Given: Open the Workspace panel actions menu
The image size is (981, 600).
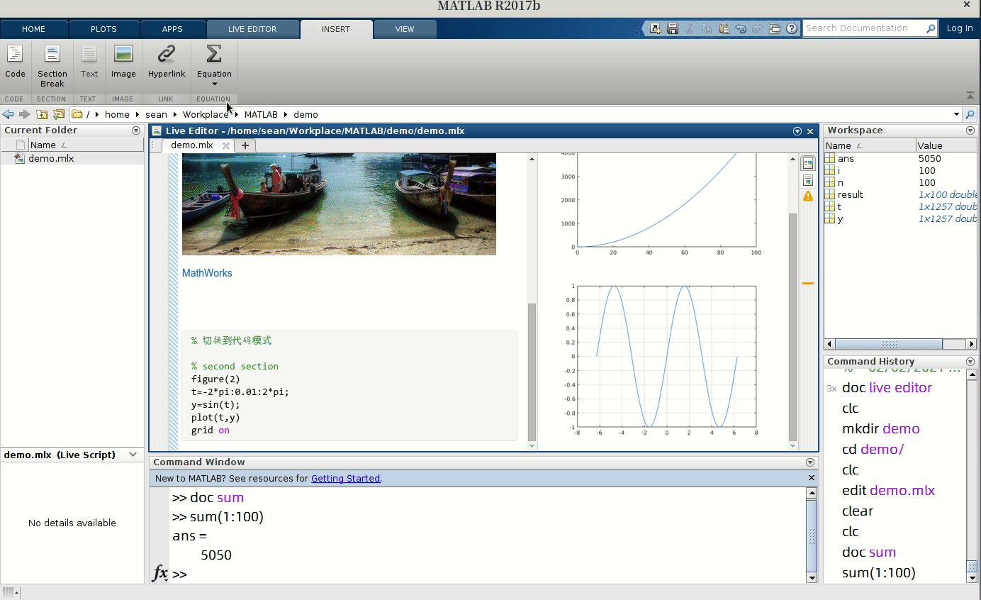Looking at the screenshot, I should click(x=970, y=130).
